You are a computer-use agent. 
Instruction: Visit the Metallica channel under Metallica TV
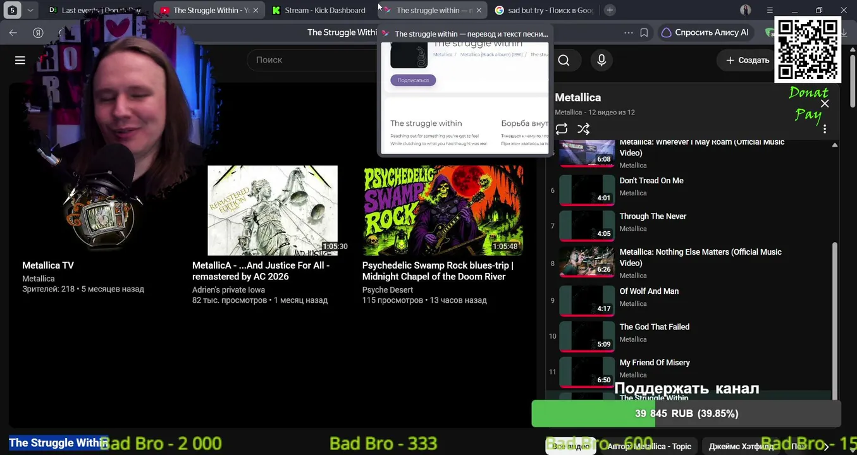tap(39, 279)
